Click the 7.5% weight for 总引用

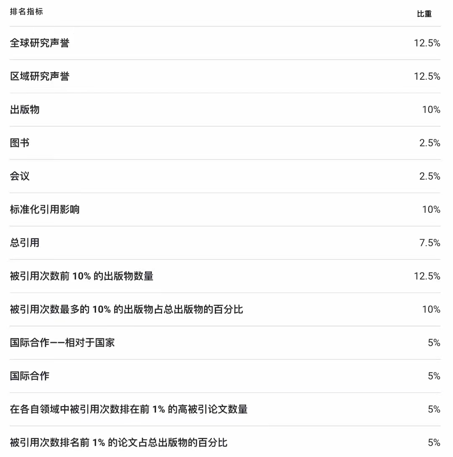click(430, 243)
